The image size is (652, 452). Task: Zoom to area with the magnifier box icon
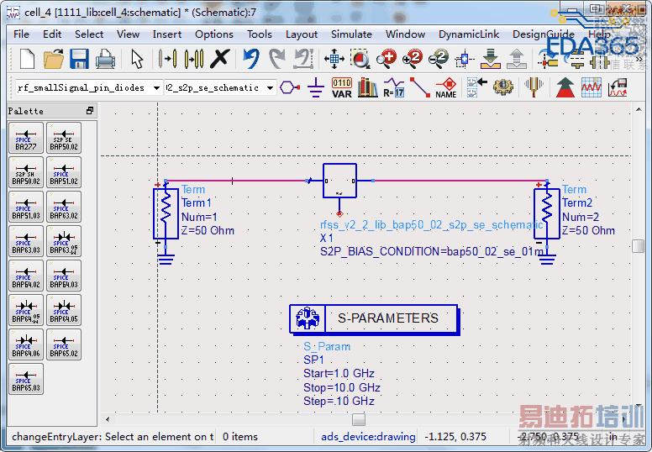point(360,59)
